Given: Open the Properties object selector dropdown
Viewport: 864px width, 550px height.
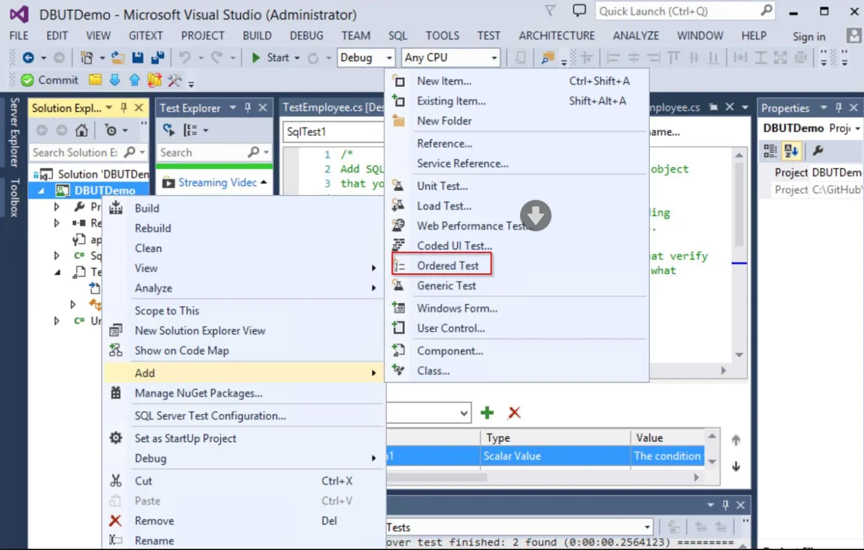Looking at the screenshot, I should [858, 128].
